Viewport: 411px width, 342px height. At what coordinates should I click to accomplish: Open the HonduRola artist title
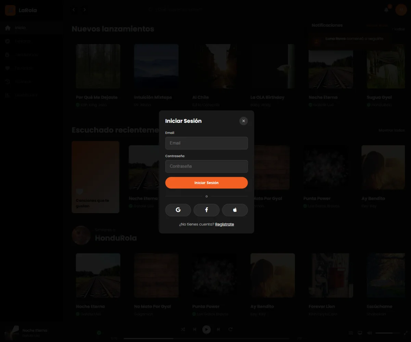116,238
